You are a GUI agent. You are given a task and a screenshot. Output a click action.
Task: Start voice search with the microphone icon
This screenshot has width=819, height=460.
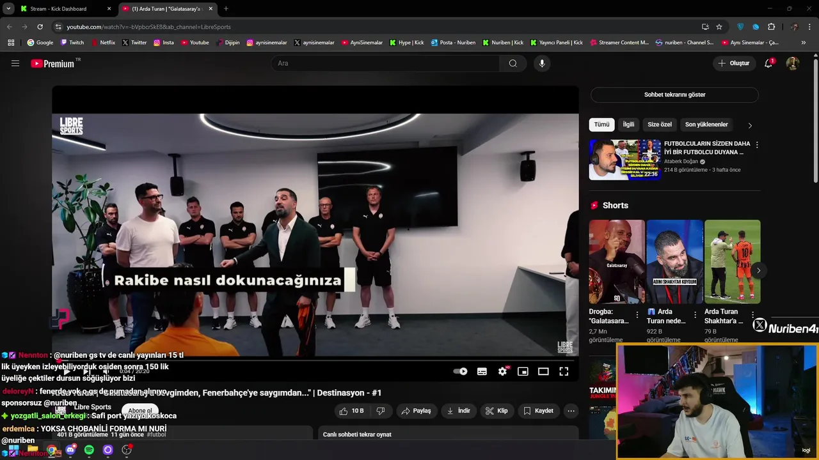[542, 63]
